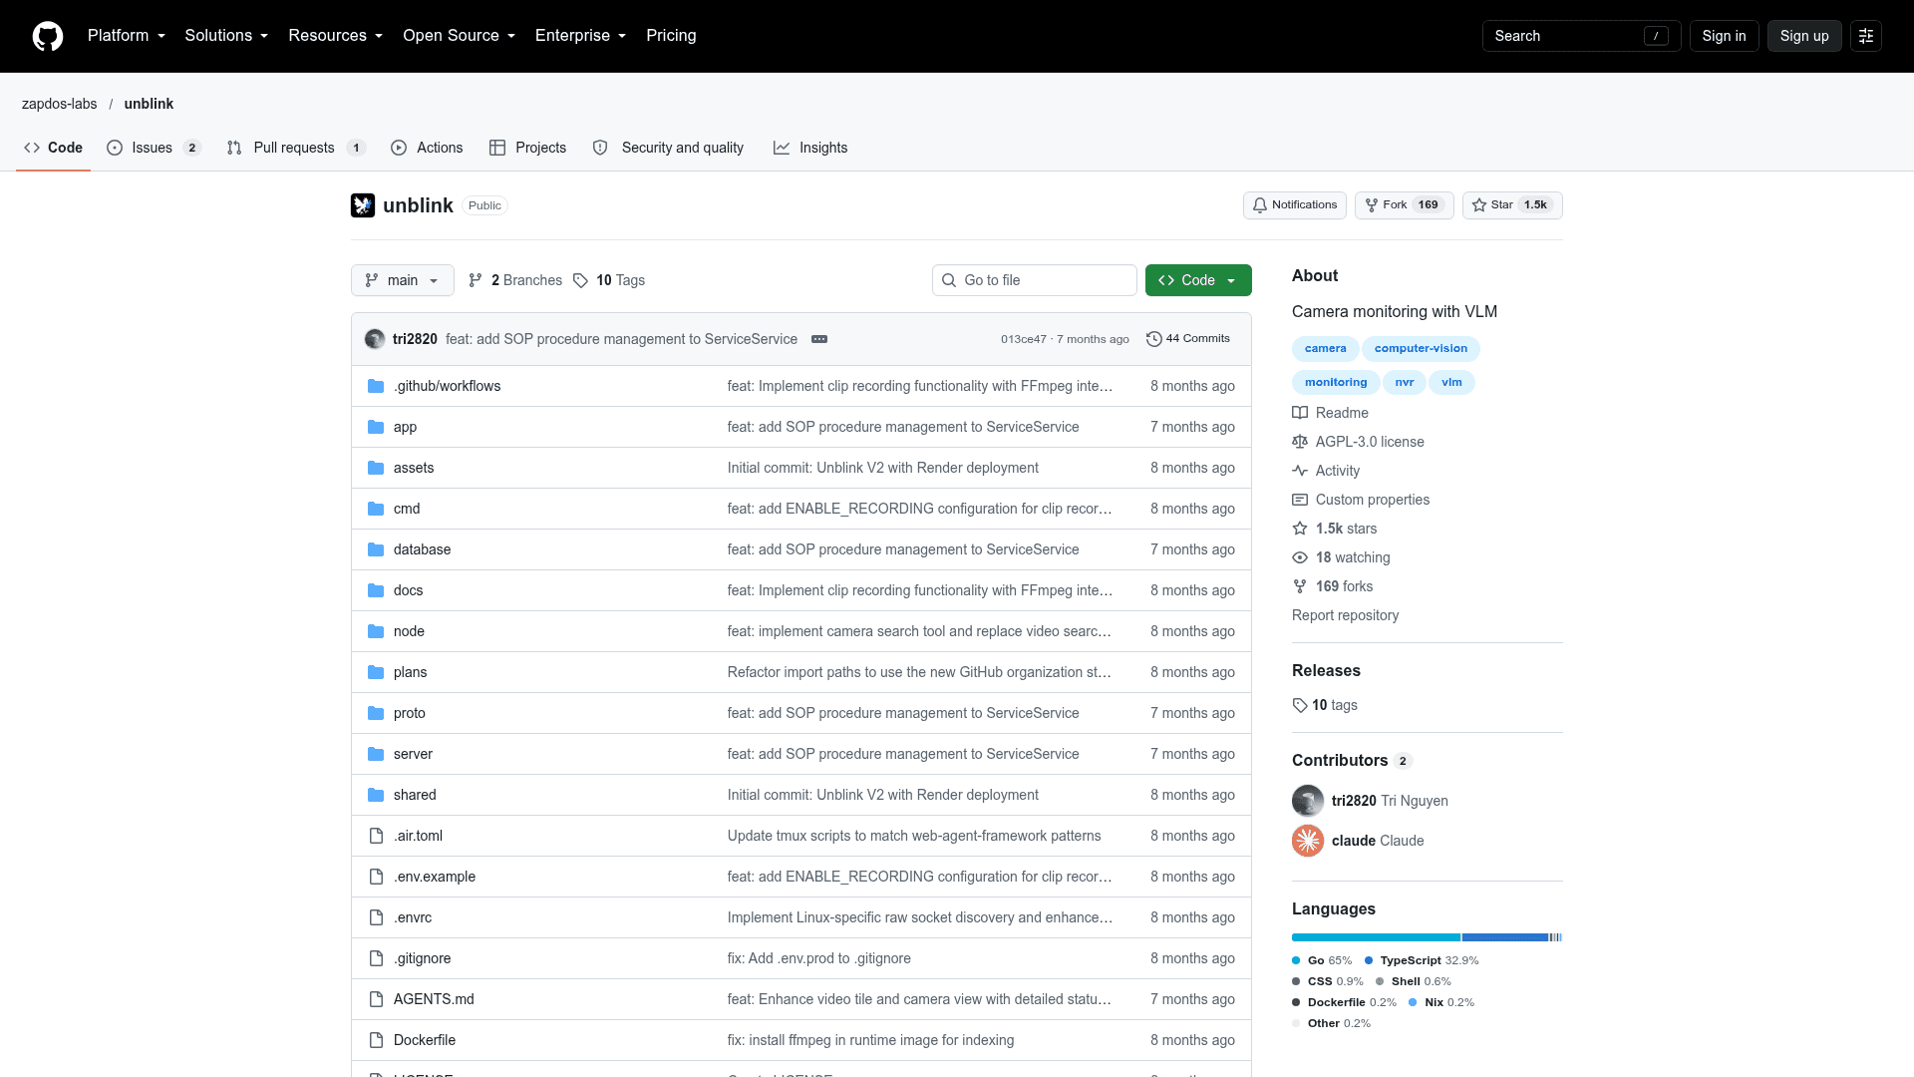Click the tag icon beside 10 tags in Releases
Screen dimensions: 1914x1077
[1300, 705]
